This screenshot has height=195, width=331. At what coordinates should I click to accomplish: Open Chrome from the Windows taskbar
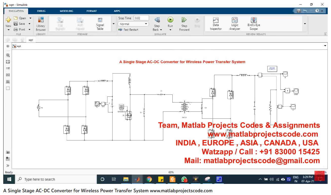(149, 179)
